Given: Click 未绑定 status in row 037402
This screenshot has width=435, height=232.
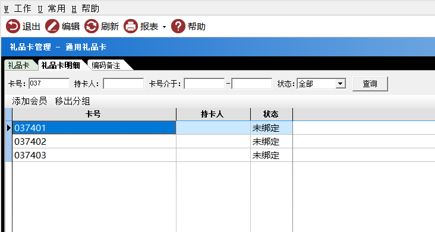Looking at the screenshot, I should [272, 141].
